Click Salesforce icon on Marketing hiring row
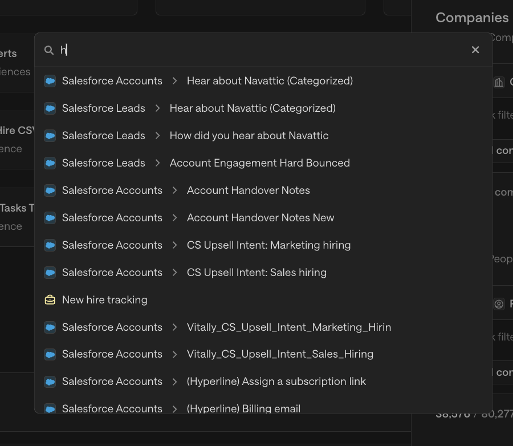513x446 pixels. [x=50, y=245]
